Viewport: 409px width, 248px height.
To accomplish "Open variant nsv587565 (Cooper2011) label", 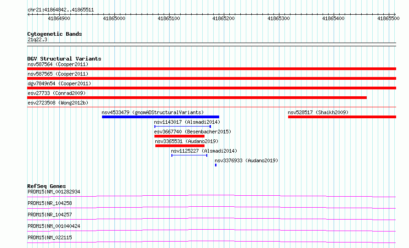I will coord(58,74).
